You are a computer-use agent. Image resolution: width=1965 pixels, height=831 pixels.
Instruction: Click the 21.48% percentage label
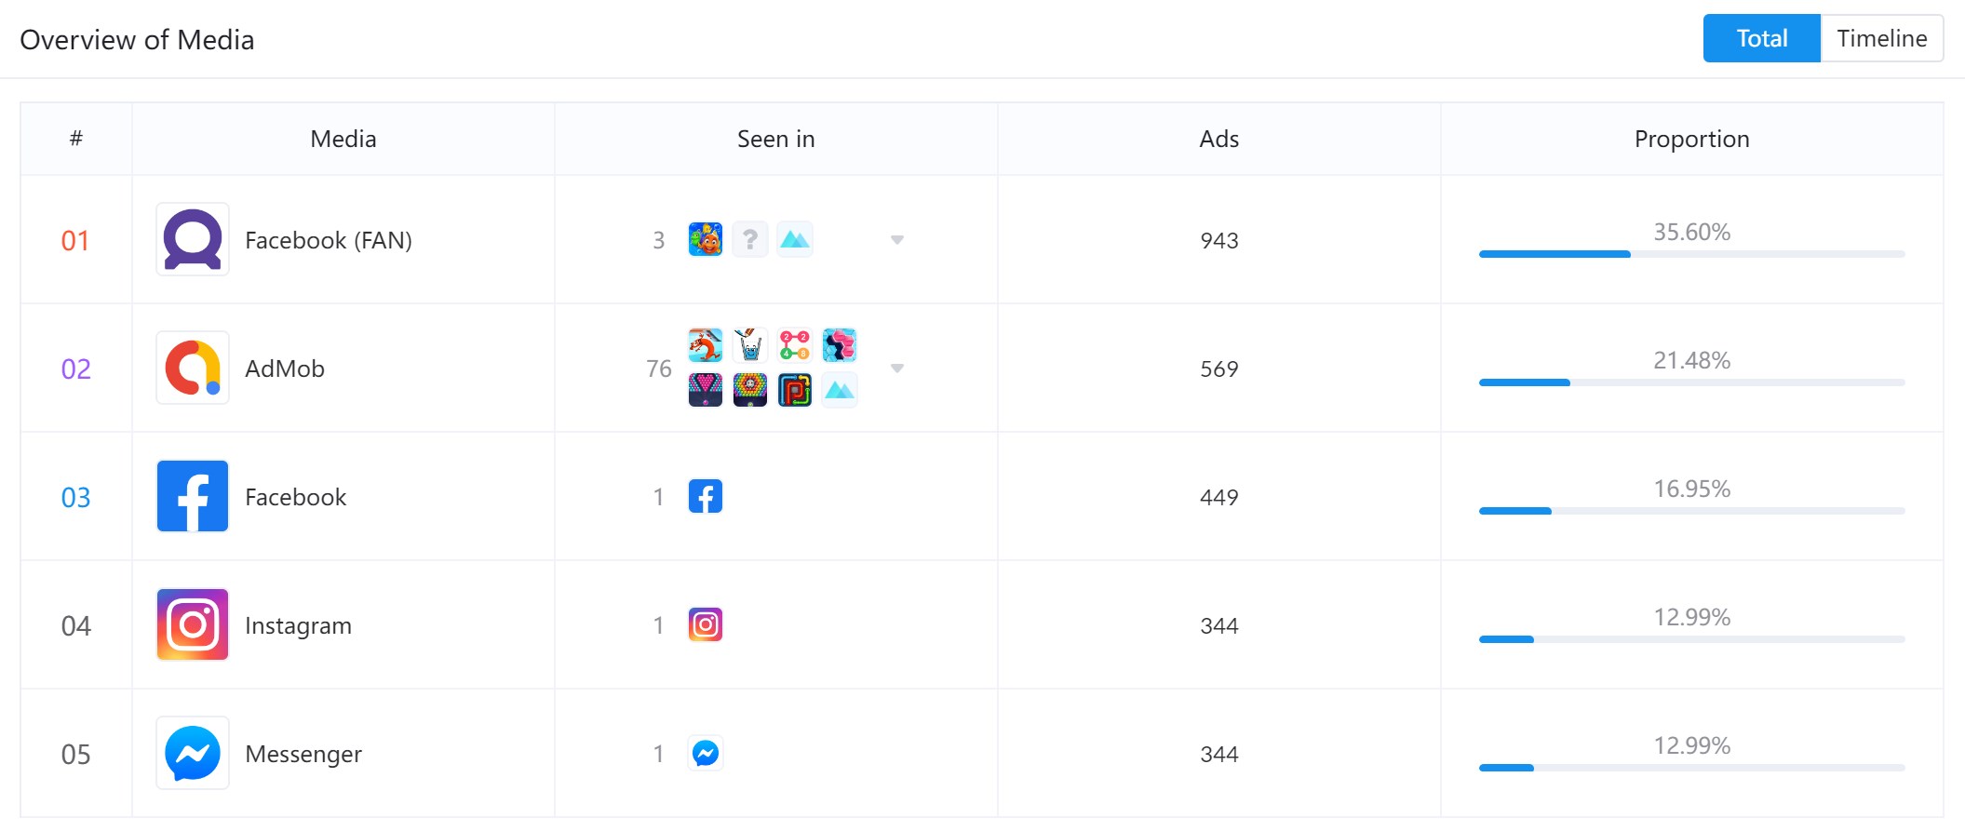coord(1692,360)
